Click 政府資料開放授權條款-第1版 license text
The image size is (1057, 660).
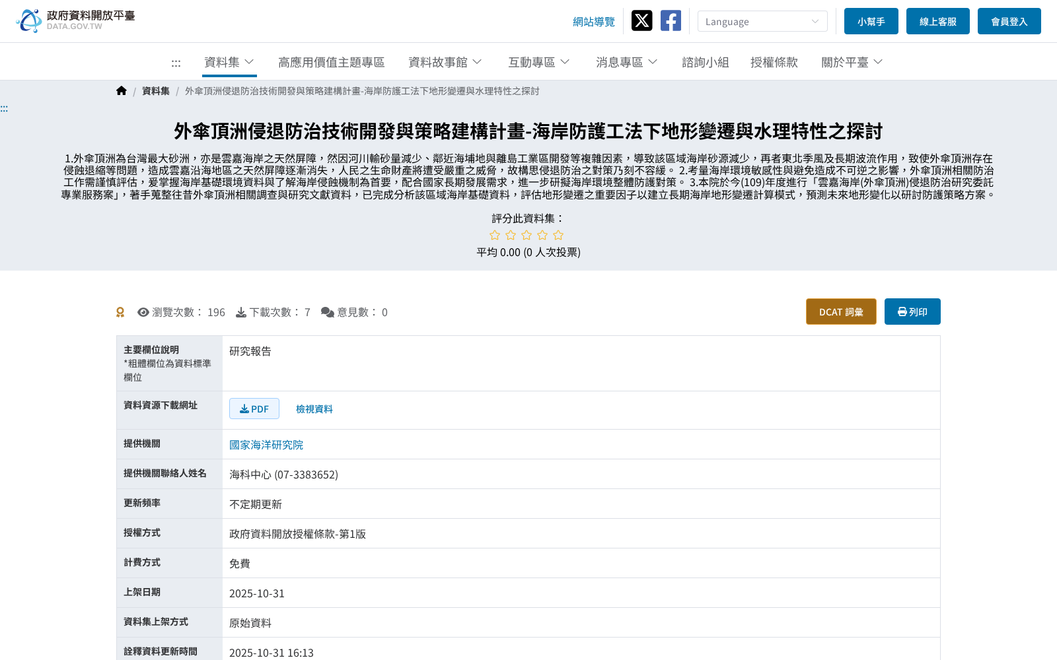click(297, 534)
